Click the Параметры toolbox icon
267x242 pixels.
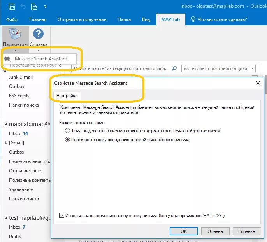point(15,34)
